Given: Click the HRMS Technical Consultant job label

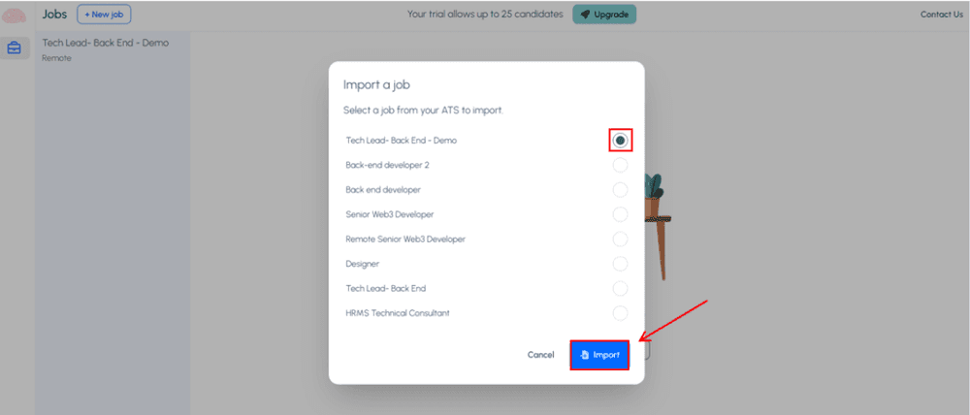Looking at the screenshot, I should (398, 313).
